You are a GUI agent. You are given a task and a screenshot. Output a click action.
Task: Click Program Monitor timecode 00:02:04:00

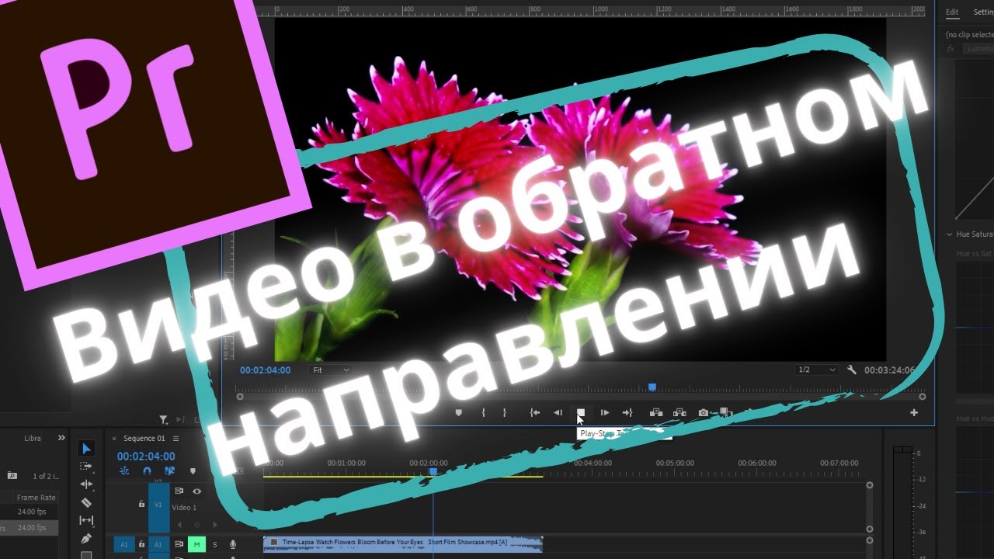(x=266, y=370)
